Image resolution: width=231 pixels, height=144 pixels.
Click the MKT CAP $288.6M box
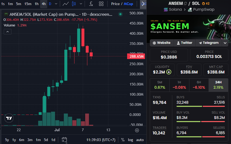216,70
